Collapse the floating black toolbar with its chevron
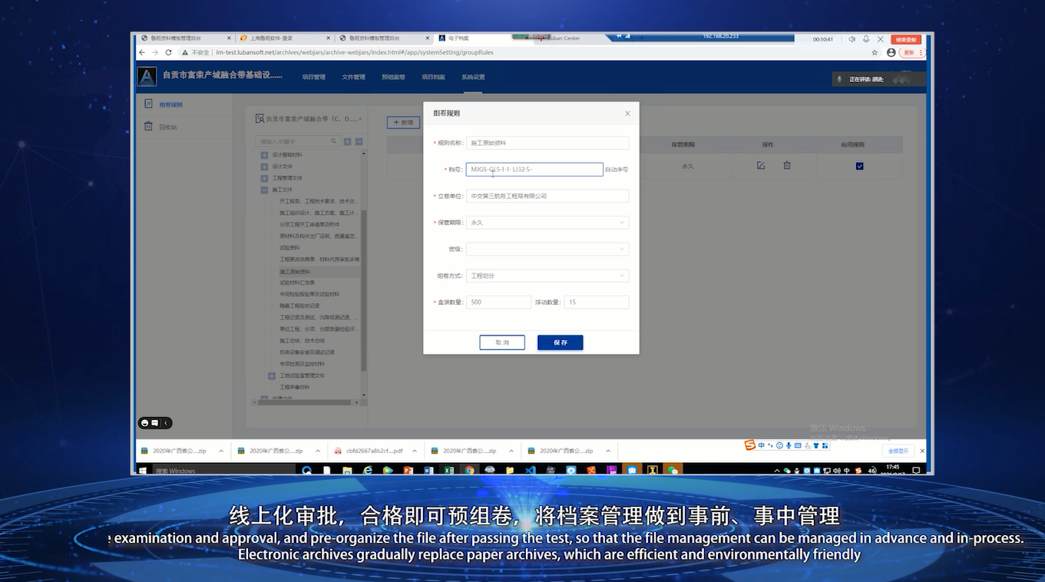Screen dimensions: 1045x582 coord(166,423)
